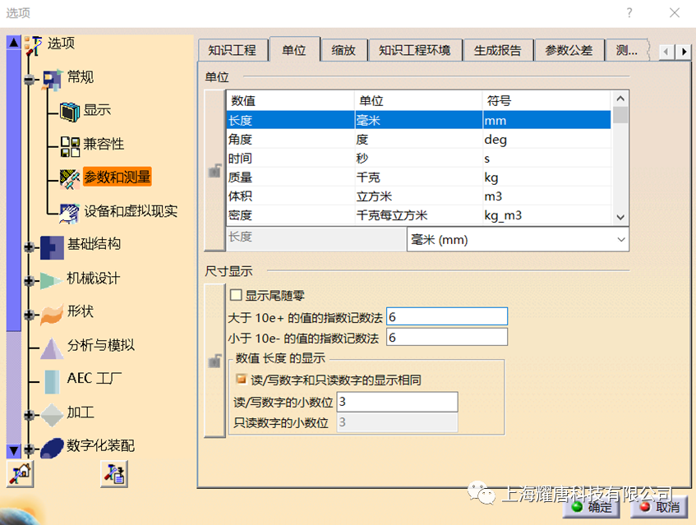Open the 生成报告 tab

pos(498,49)
